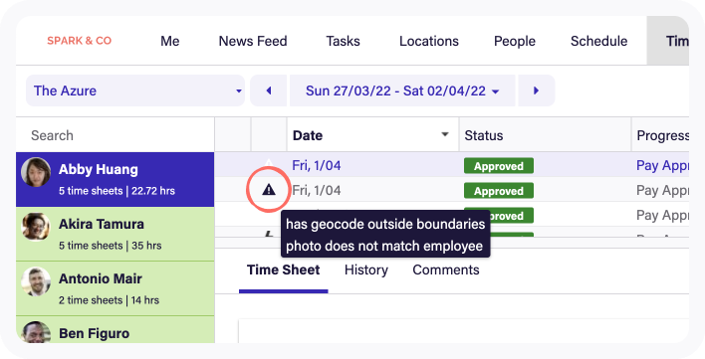Click the Spark & Co logo

79,41
